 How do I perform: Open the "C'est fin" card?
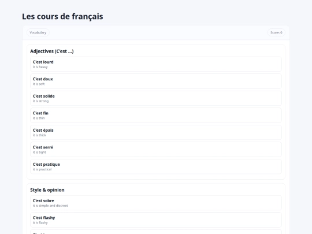[x=156, y=116]
